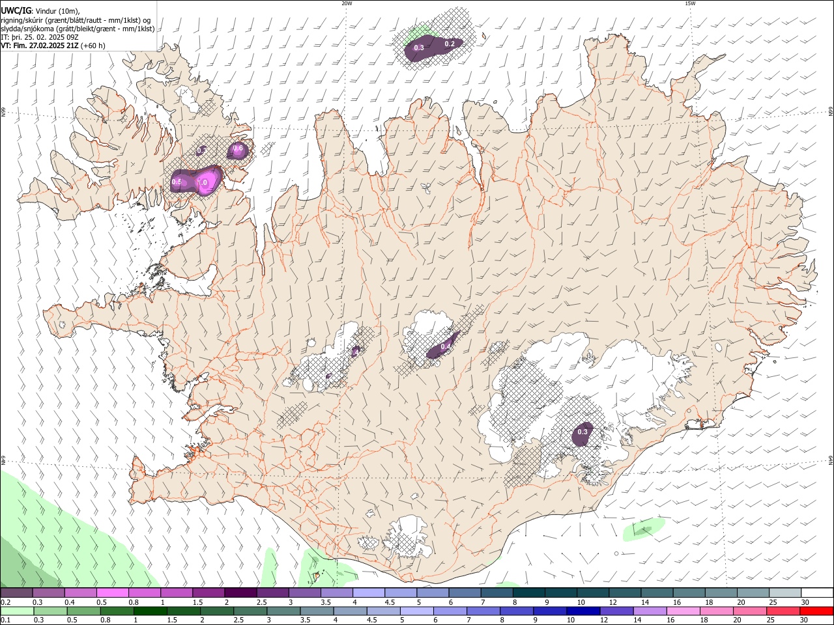Click the medium green 0.5 swatch in bottom legend
Image resolution: width=834 pixels, height=625 pixels.
pyautogui.click(x=83, y=611)
